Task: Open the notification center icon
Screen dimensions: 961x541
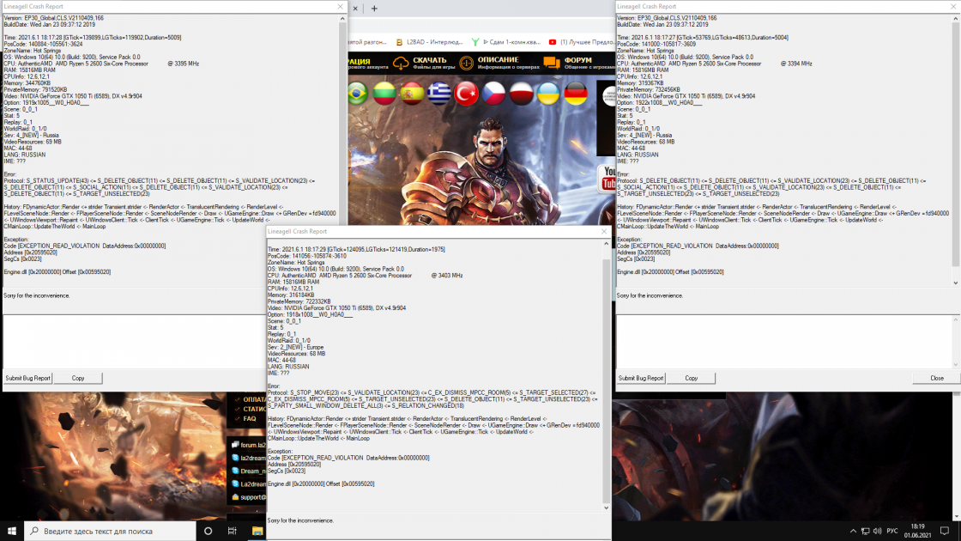Action: point(946,531)
